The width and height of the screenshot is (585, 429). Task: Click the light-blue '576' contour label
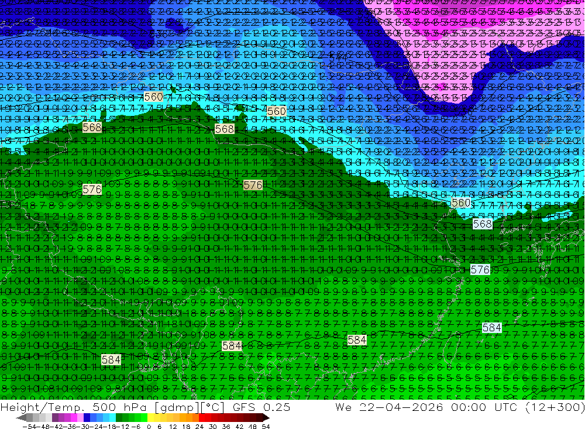480,270
